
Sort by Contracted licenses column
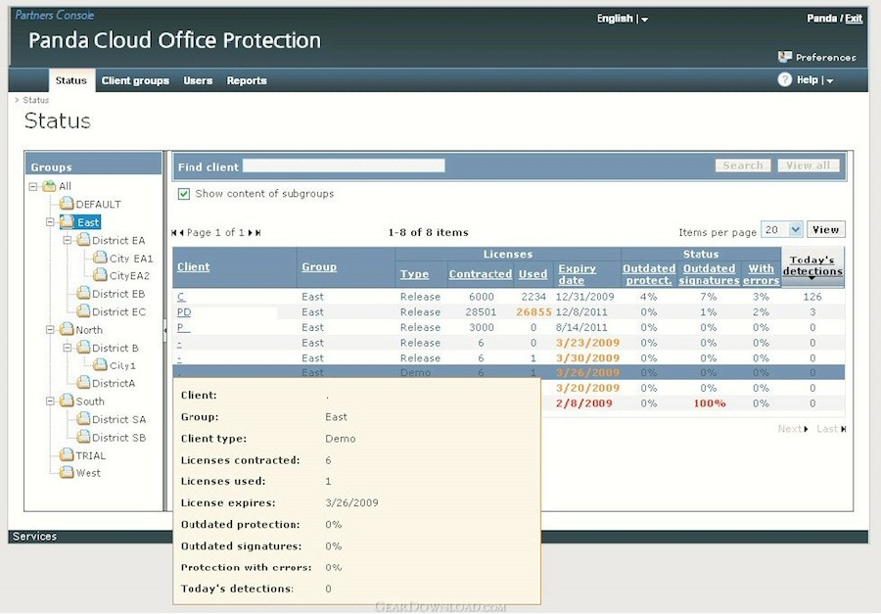pos(481,274)
